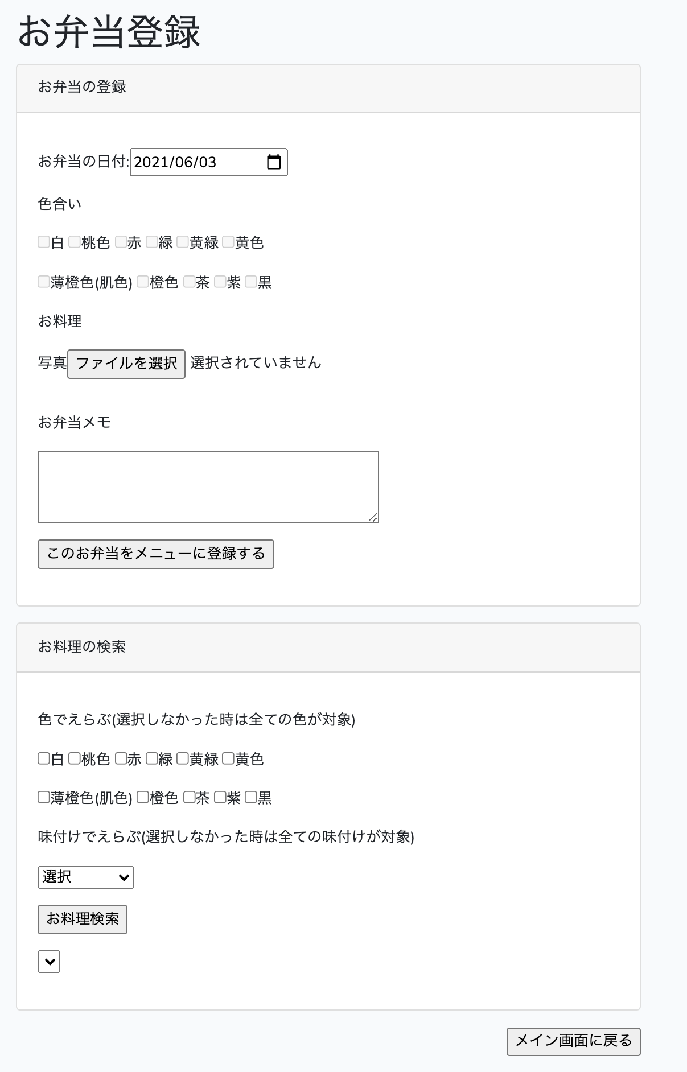This screenshot has height=1072, width=687.
Task: Check 黒 box in search section
Action: pyautogui.click(x=251, y=797)
